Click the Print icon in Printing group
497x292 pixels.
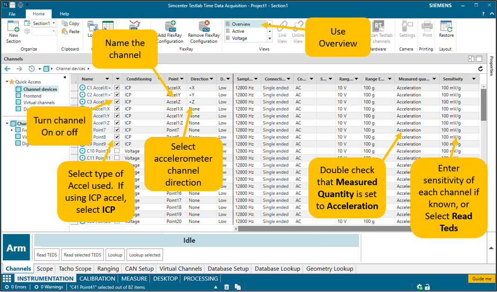[x=427, y=26]
